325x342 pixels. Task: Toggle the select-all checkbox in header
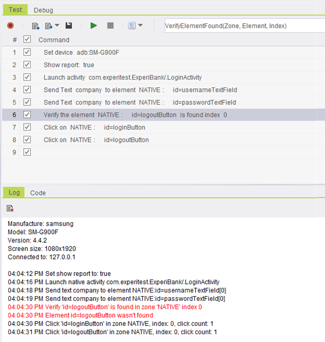28,40
